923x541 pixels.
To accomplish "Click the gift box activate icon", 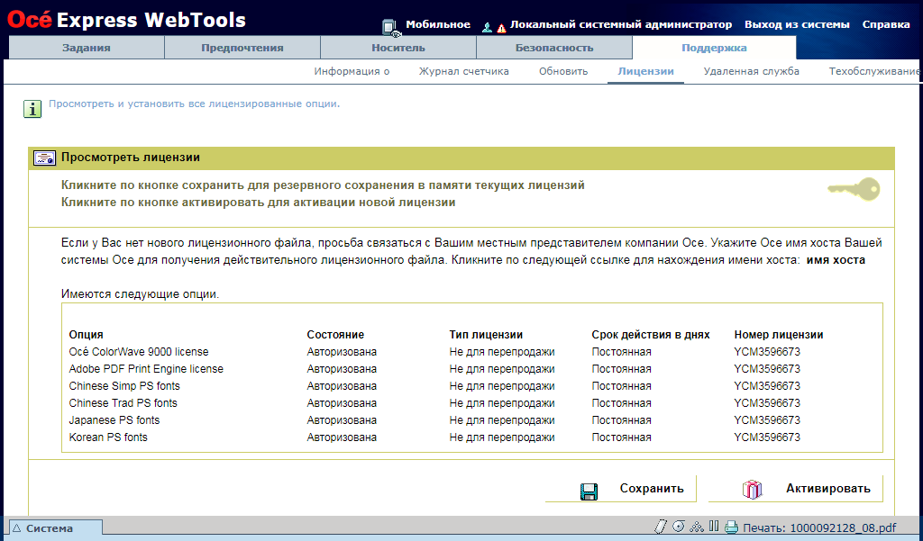I will click(x=752, y=490).
